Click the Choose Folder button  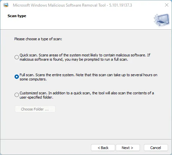coord(35,109)
